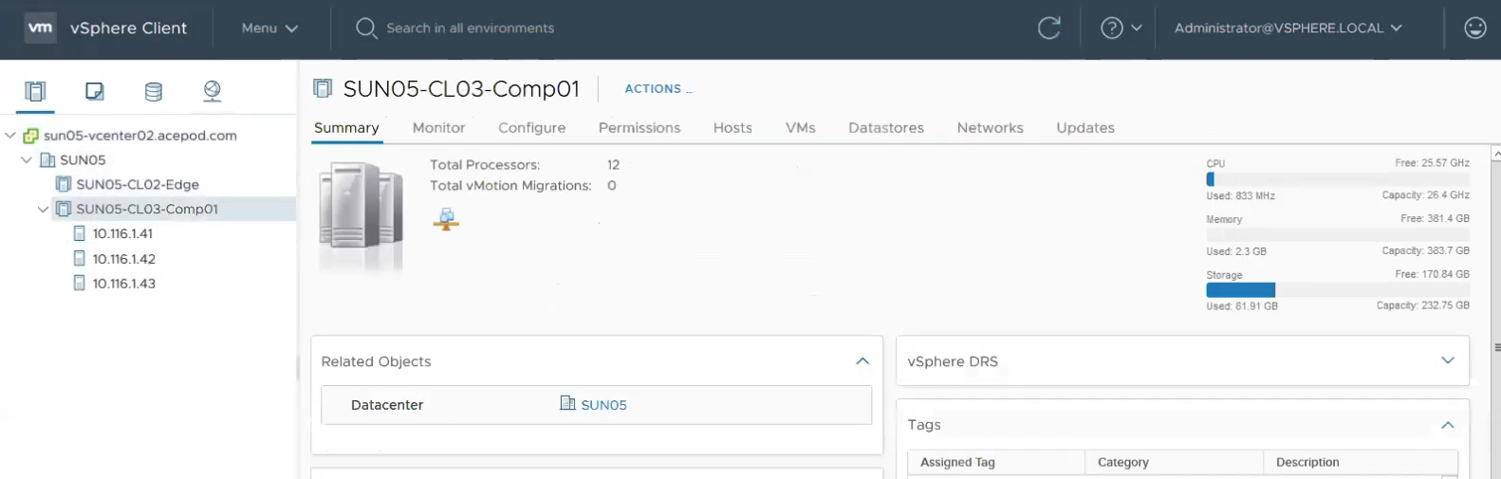Click the host icon for 10.116.1.41

[80, 233]
